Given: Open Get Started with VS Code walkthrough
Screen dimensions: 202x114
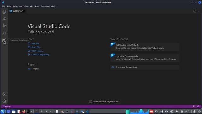Looking at the screenshot, I should [145, 47].
